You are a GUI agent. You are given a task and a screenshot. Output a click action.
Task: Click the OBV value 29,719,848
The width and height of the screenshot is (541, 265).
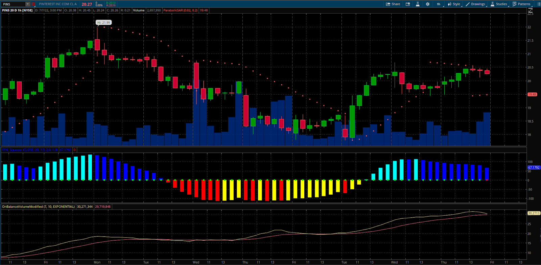[x=103, y=207]
